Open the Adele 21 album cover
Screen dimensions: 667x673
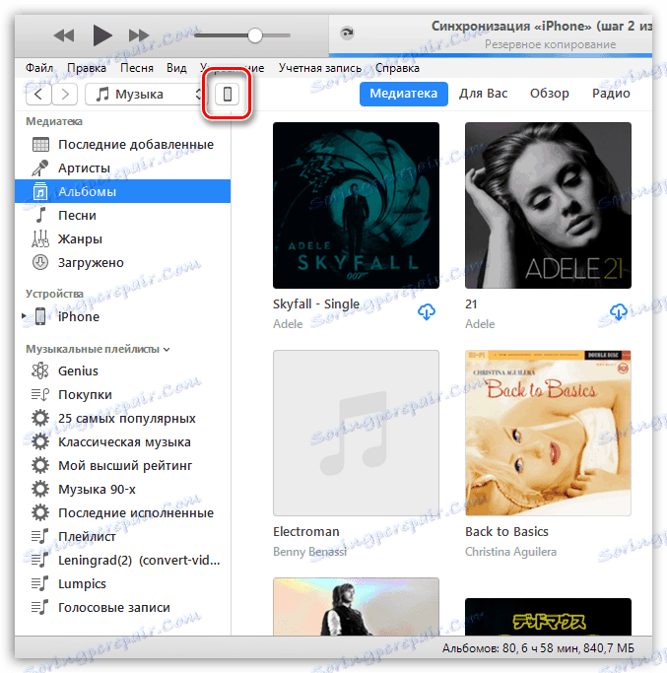pos(548,205)
